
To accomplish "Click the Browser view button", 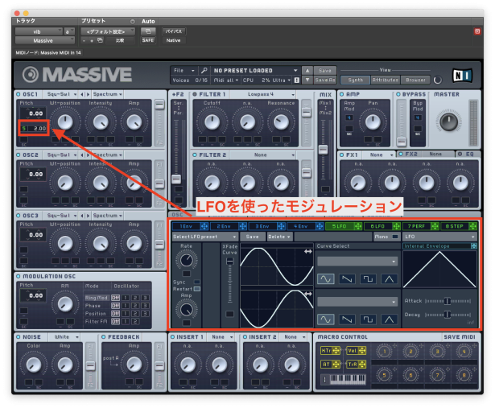I will (416, 80).
